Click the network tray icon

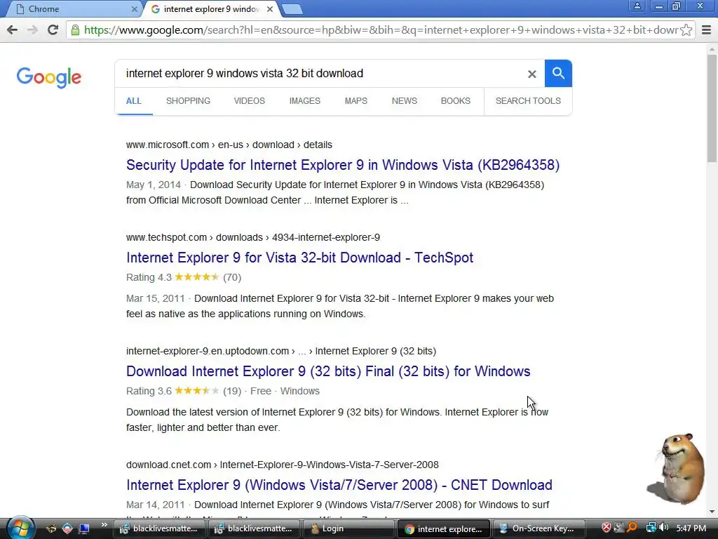pos(651,528)
